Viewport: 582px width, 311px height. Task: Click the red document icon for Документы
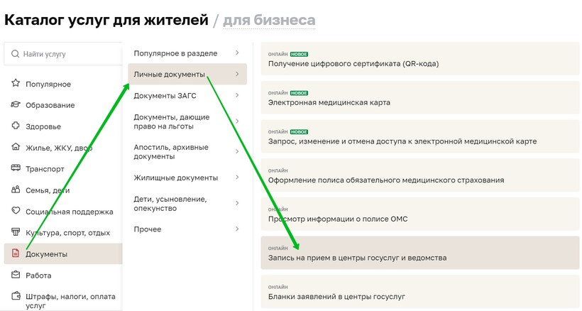16,253
